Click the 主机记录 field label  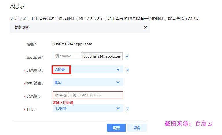coord(35,57)
